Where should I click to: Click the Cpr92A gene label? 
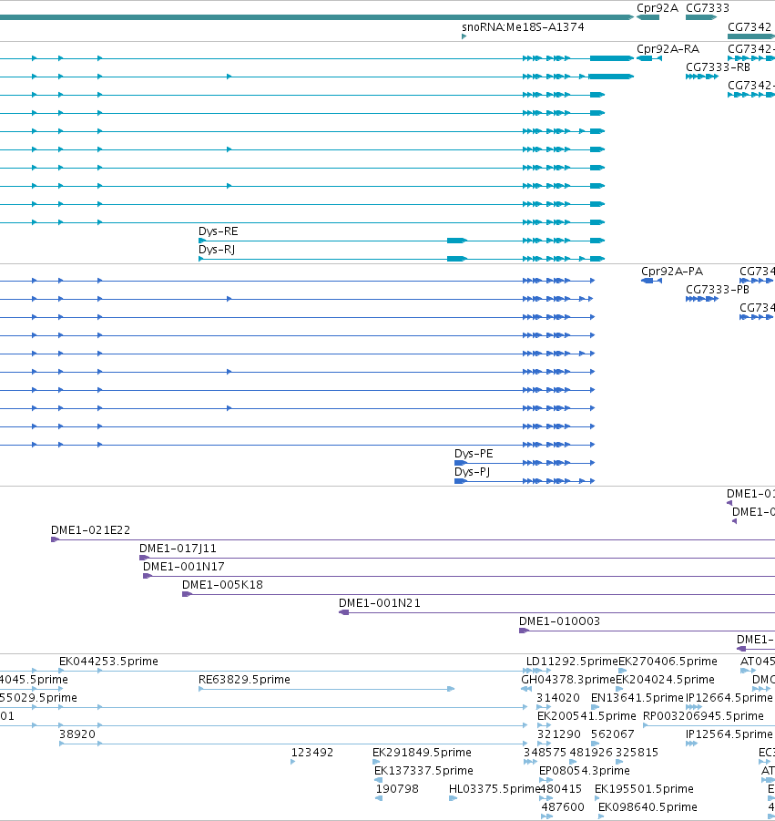[658, 8]
